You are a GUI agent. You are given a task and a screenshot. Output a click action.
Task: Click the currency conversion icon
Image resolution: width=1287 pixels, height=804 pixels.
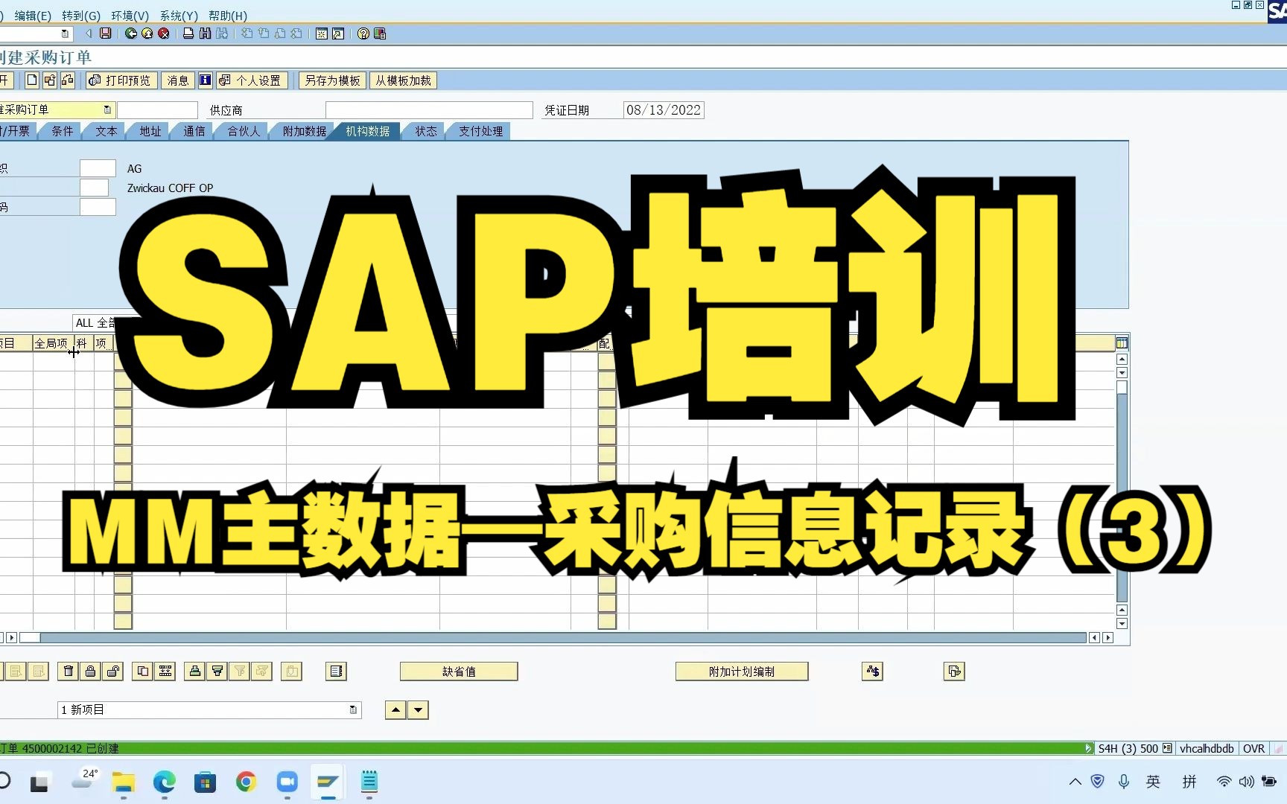[873, 671]
